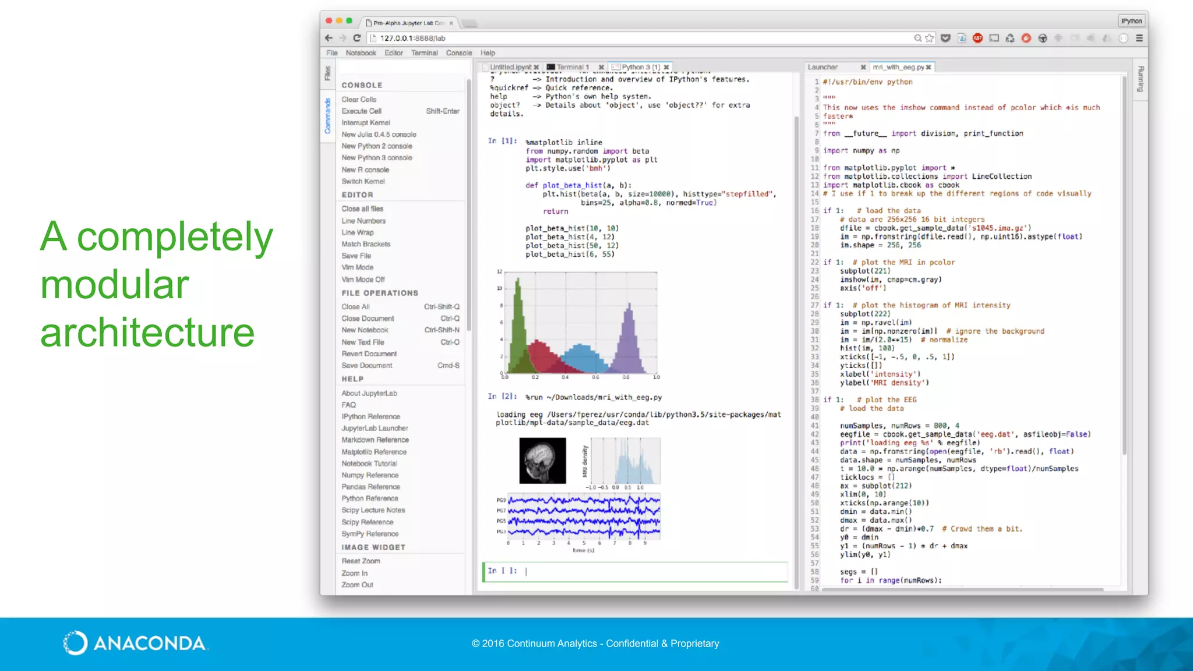
Task: Click the browser back arrow
Action: 329,38
